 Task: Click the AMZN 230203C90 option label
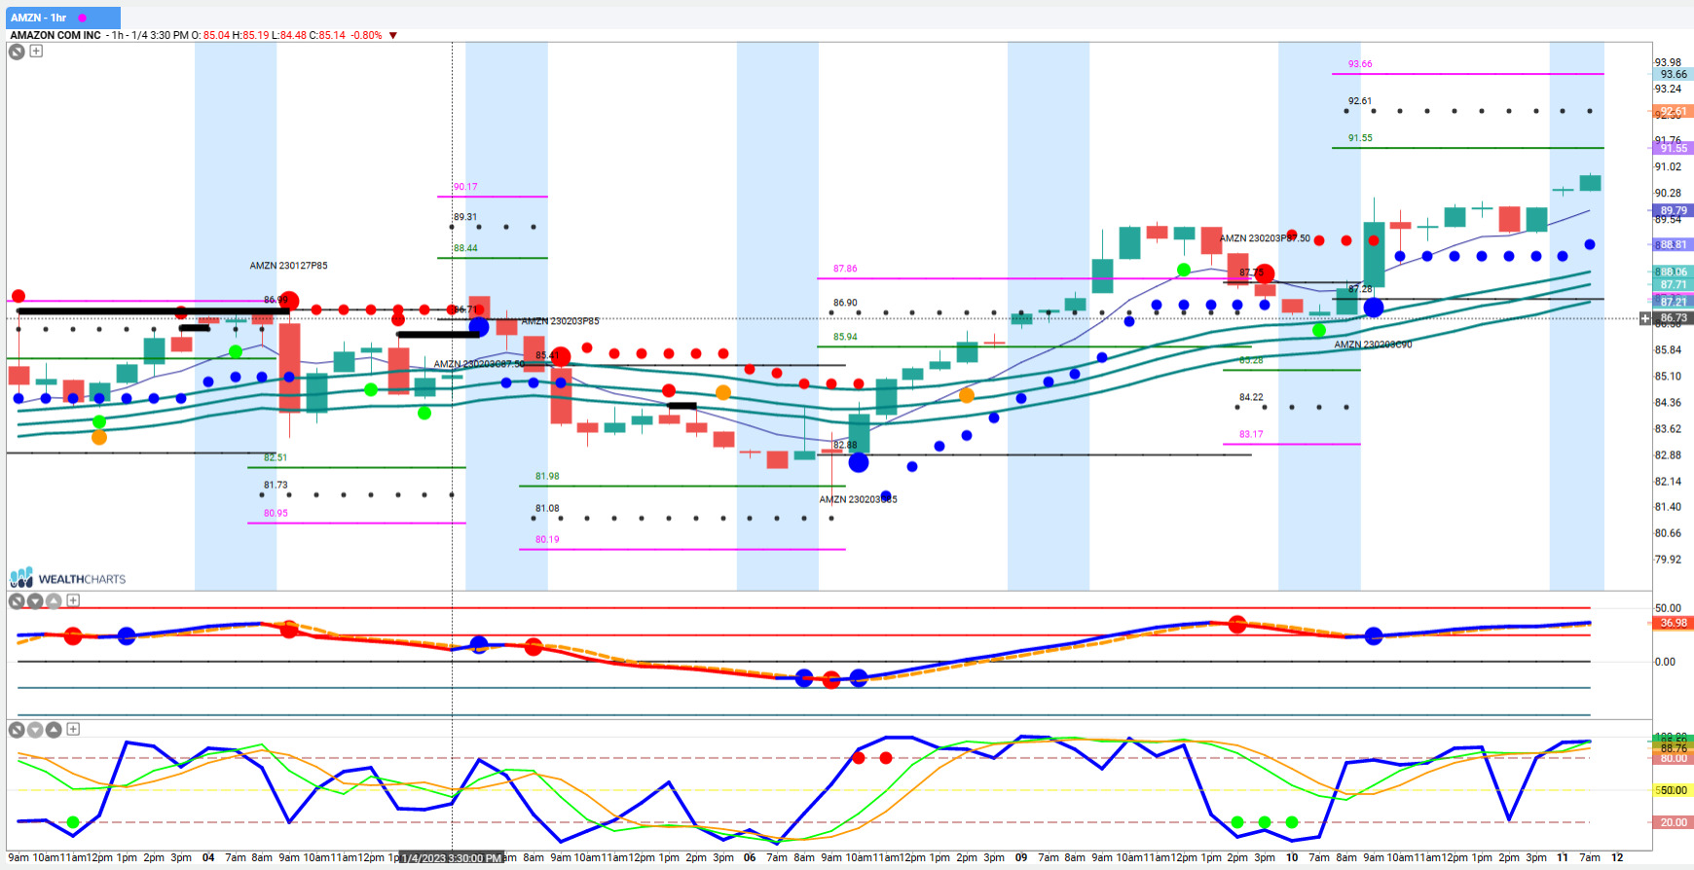click(x=1373, y=344)
